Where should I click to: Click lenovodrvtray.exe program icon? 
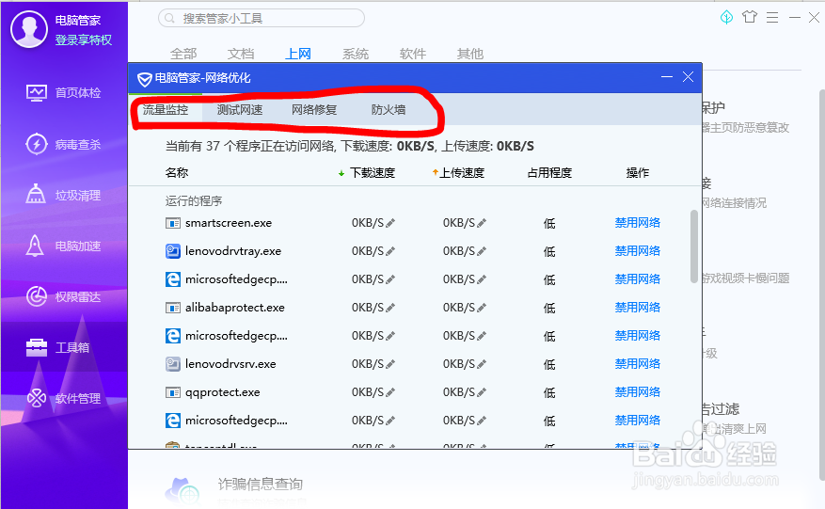172,251
